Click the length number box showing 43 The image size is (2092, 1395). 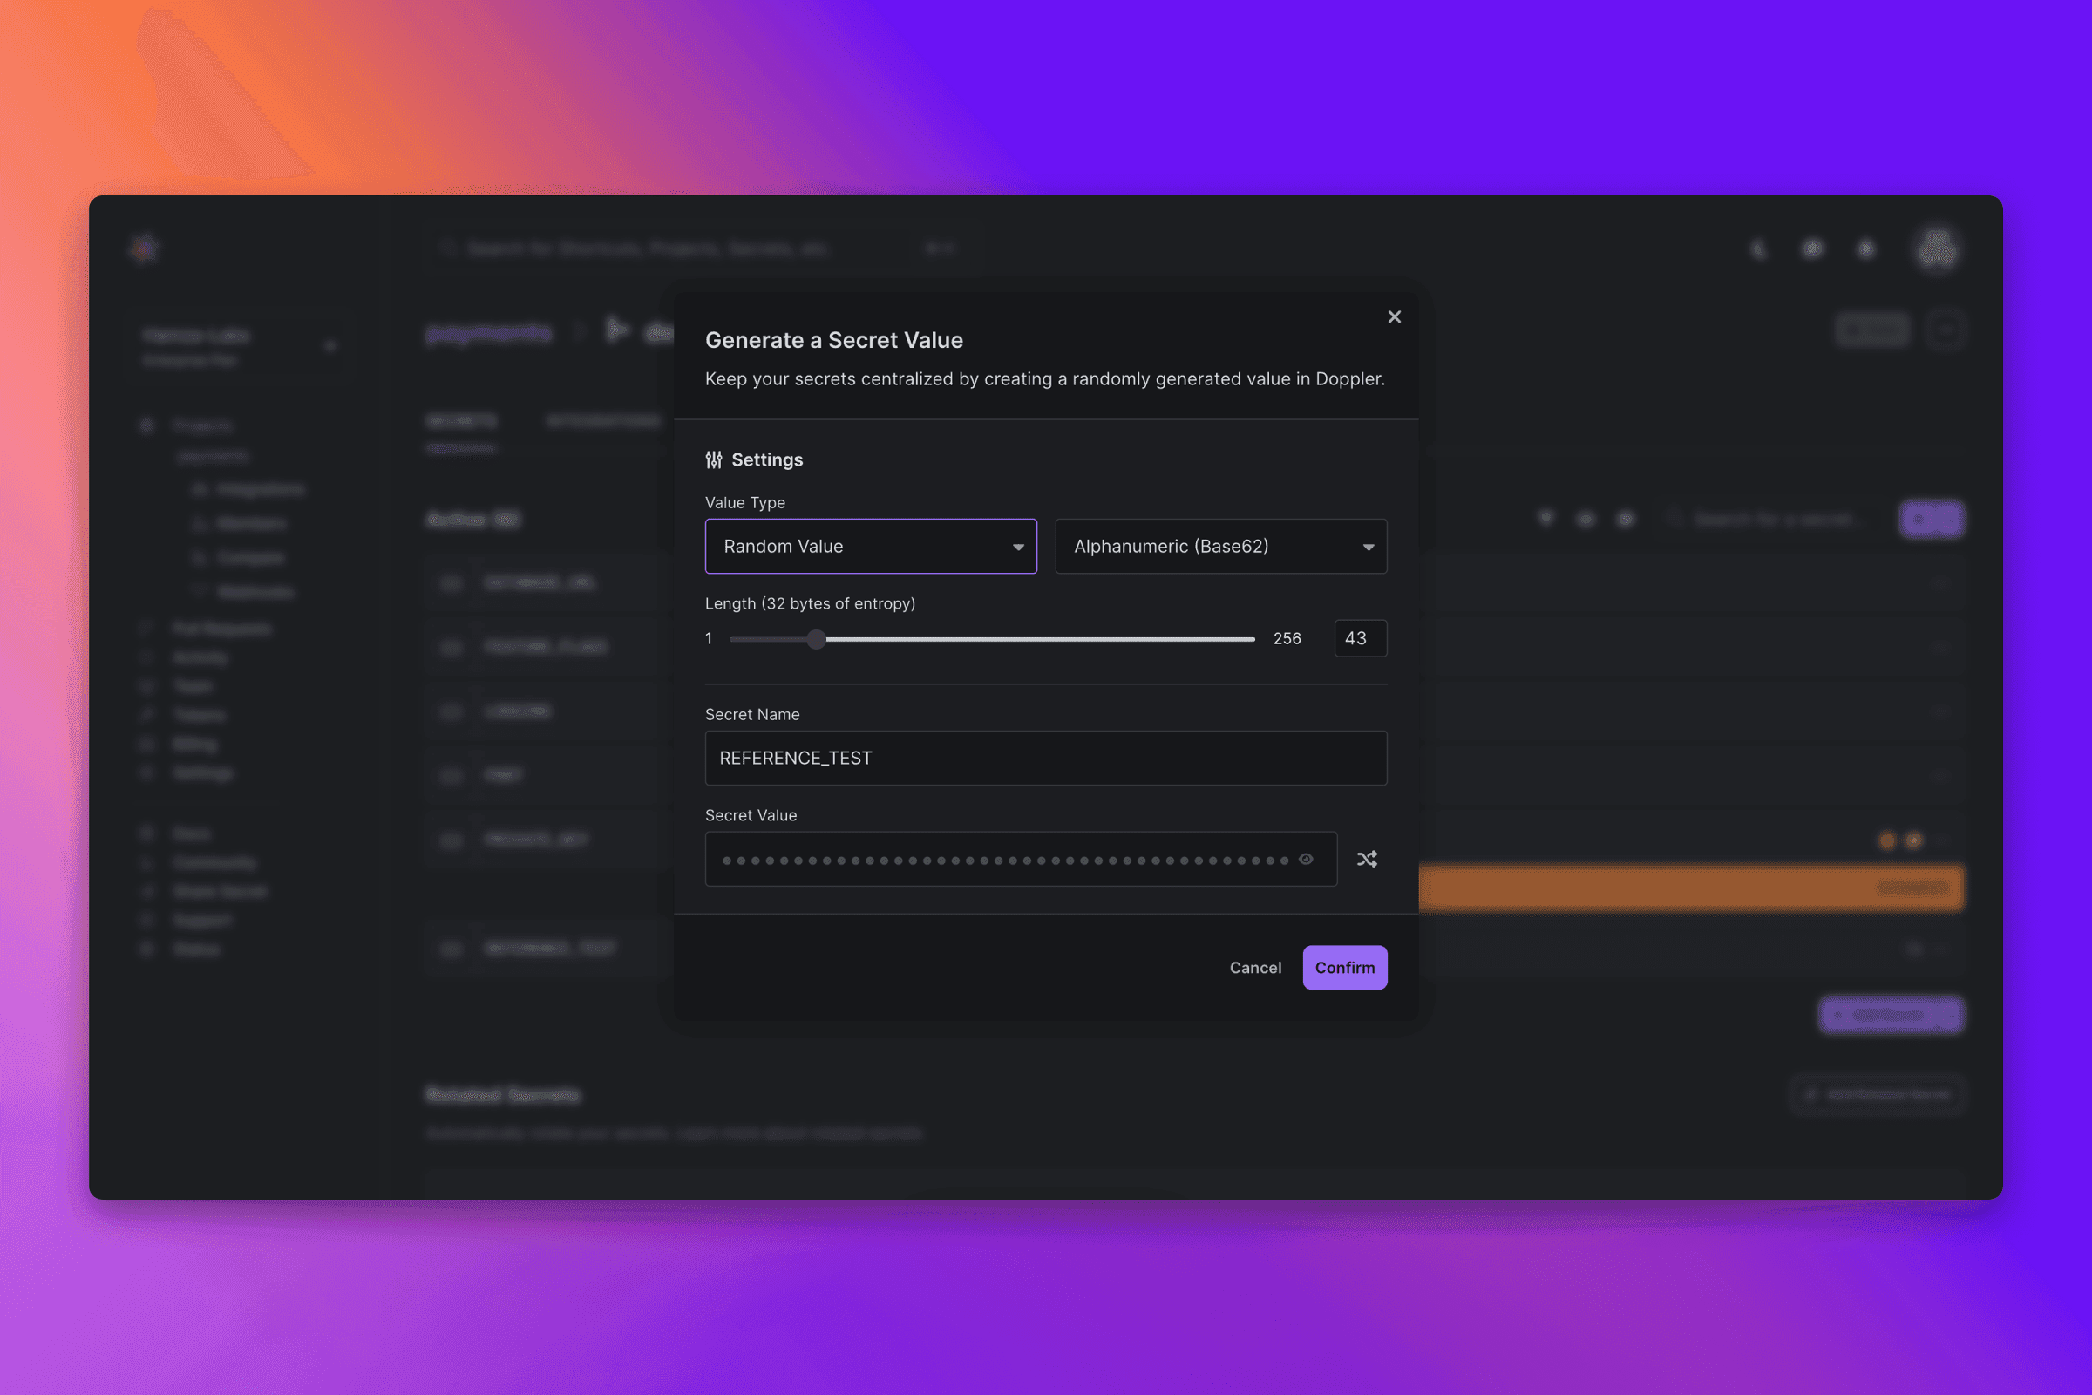[x=1359, y=639]
